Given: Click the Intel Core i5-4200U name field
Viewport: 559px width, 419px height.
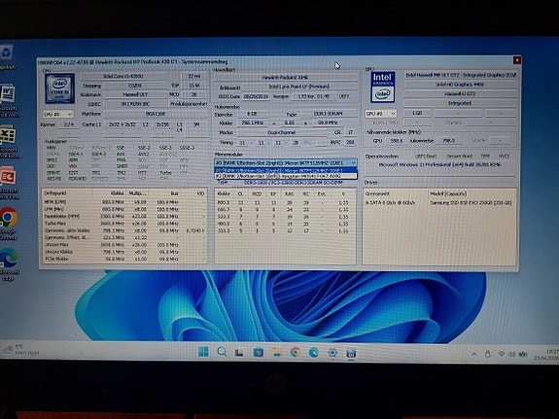Looking at the screenshot, I should (123, 76).
